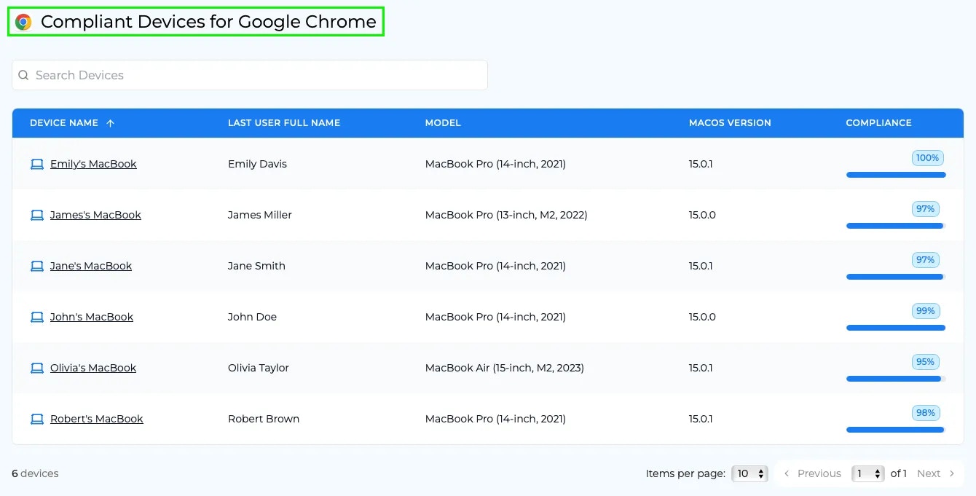Screen dimensions: 976x496
Task: Sort by macOS Version column header
Action: click(730, 123)
